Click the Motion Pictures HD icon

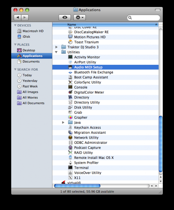70,37
